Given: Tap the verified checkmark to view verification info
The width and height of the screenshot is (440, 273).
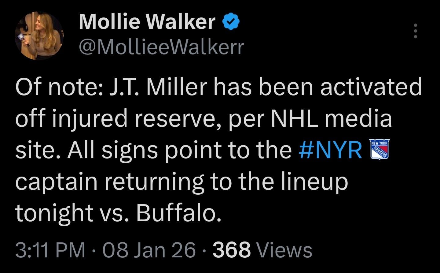Looking at the screenshot, I should click(x=231, y=21).
